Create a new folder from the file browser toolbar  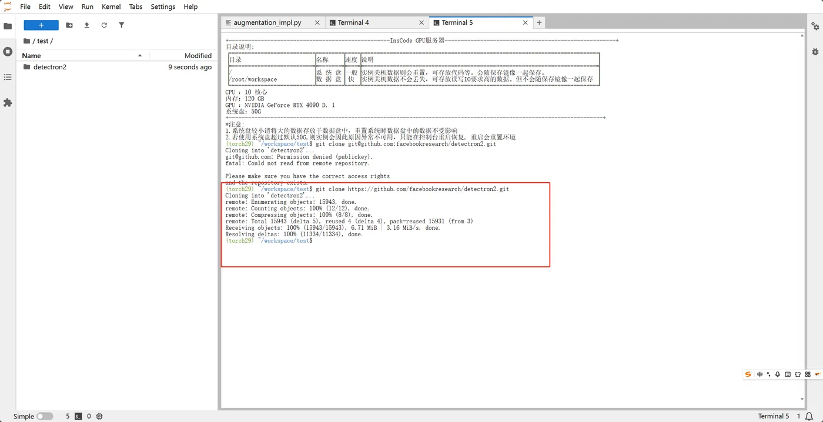70,25
